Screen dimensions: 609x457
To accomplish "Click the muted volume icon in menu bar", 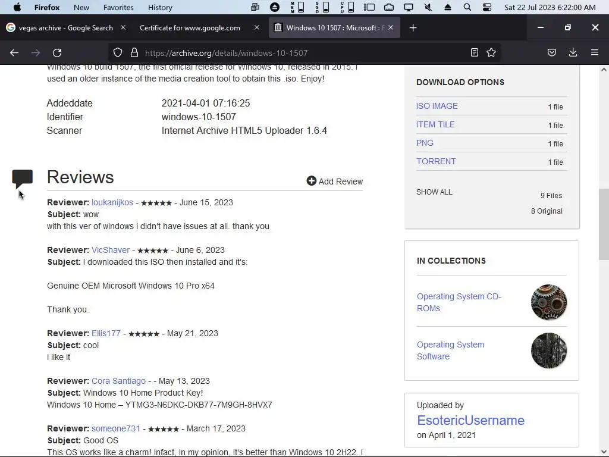I will click(x=428, y=7).
